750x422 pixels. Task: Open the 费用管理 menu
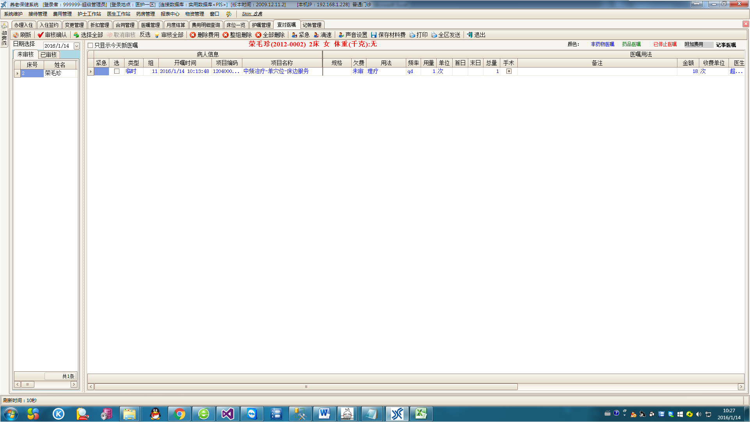click(62, 14)
